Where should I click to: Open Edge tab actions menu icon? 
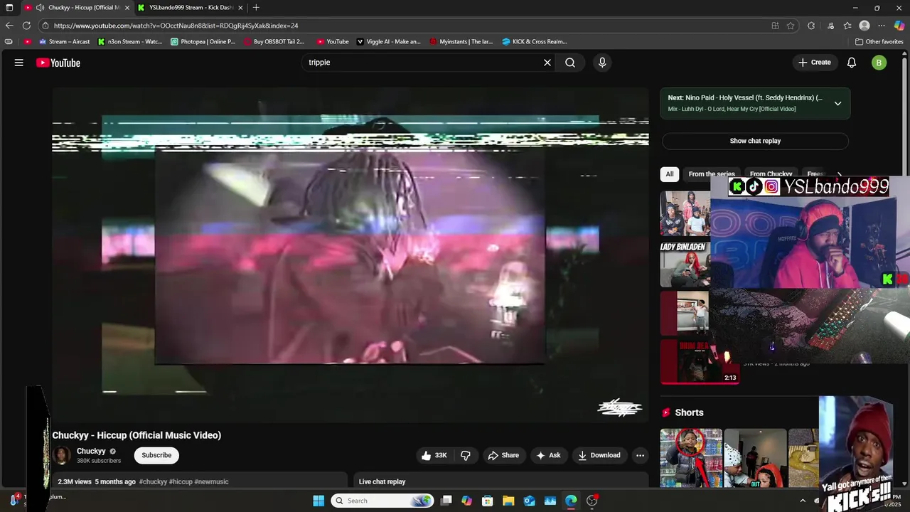9,8
